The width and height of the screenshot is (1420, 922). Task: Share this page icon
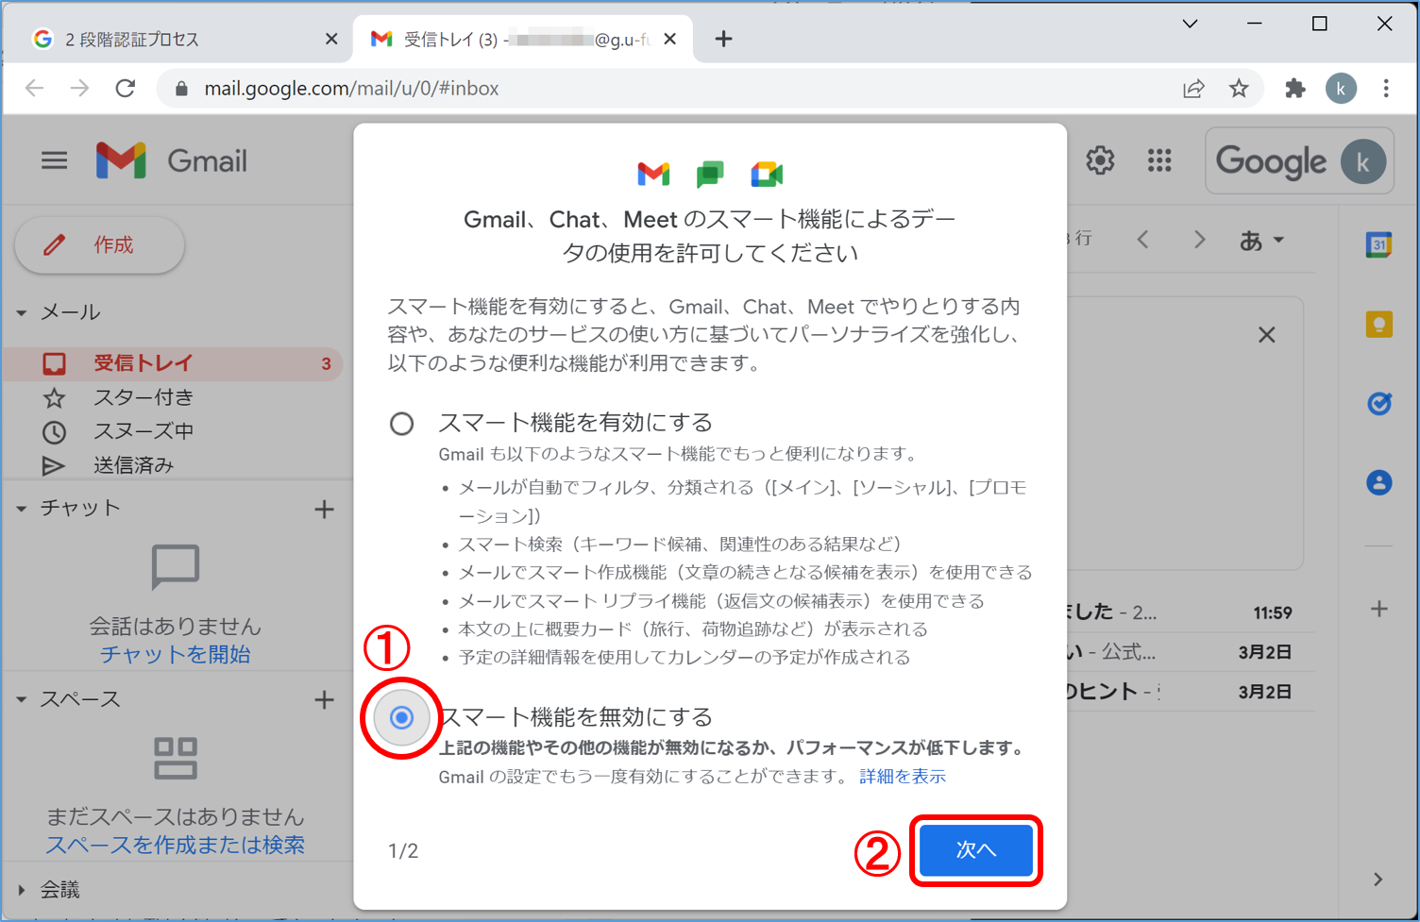[x=1193, y=89]
